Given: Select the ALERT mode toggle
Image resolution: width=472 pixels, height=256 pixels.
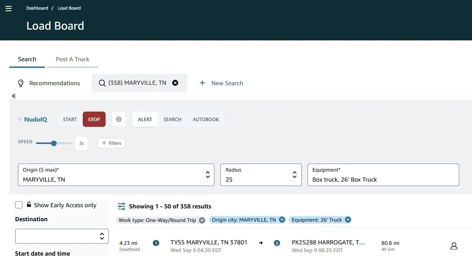Looking at the screenshot, I should click(145, 119).
